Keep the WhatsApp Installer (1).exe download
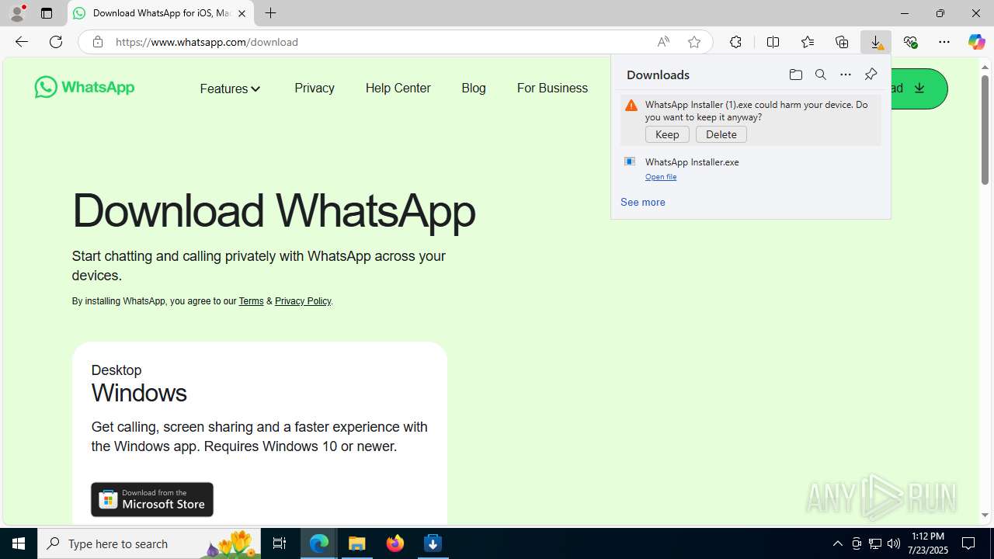 (x=667, y=134)
